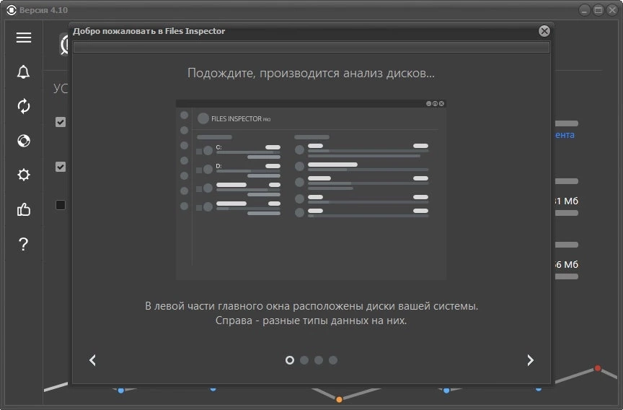The image size is (623, 410).
Task: Minimize the main application window
Action: (583, 10)
